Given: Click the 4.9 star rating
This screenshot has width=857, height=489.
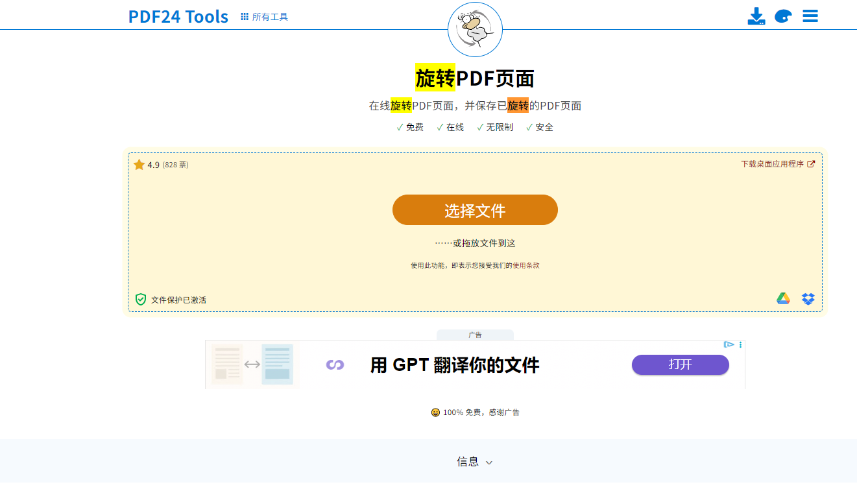Looking at the screenshot, I should (153, 165).
